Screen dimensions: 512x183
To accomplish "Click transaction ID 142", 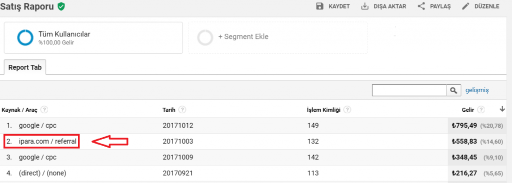I will pyautogui.click(x=313, y=157).
